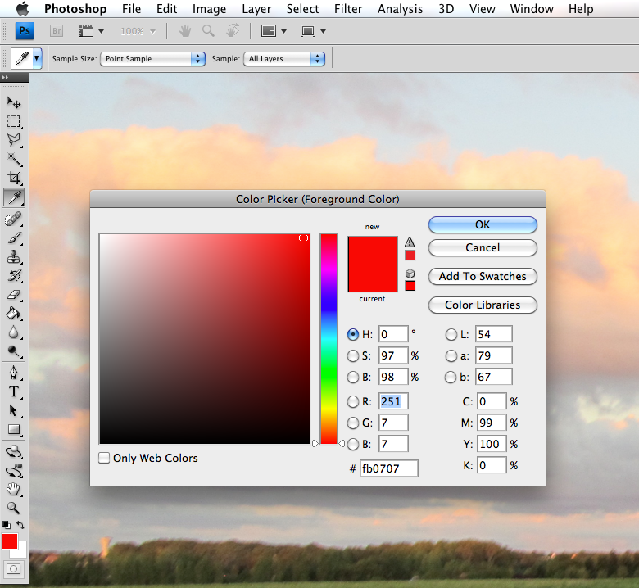This screenshot has height=588, width=639.
Task: Expand the collapsed toolbox panel arrows
Action: [5, 78]
